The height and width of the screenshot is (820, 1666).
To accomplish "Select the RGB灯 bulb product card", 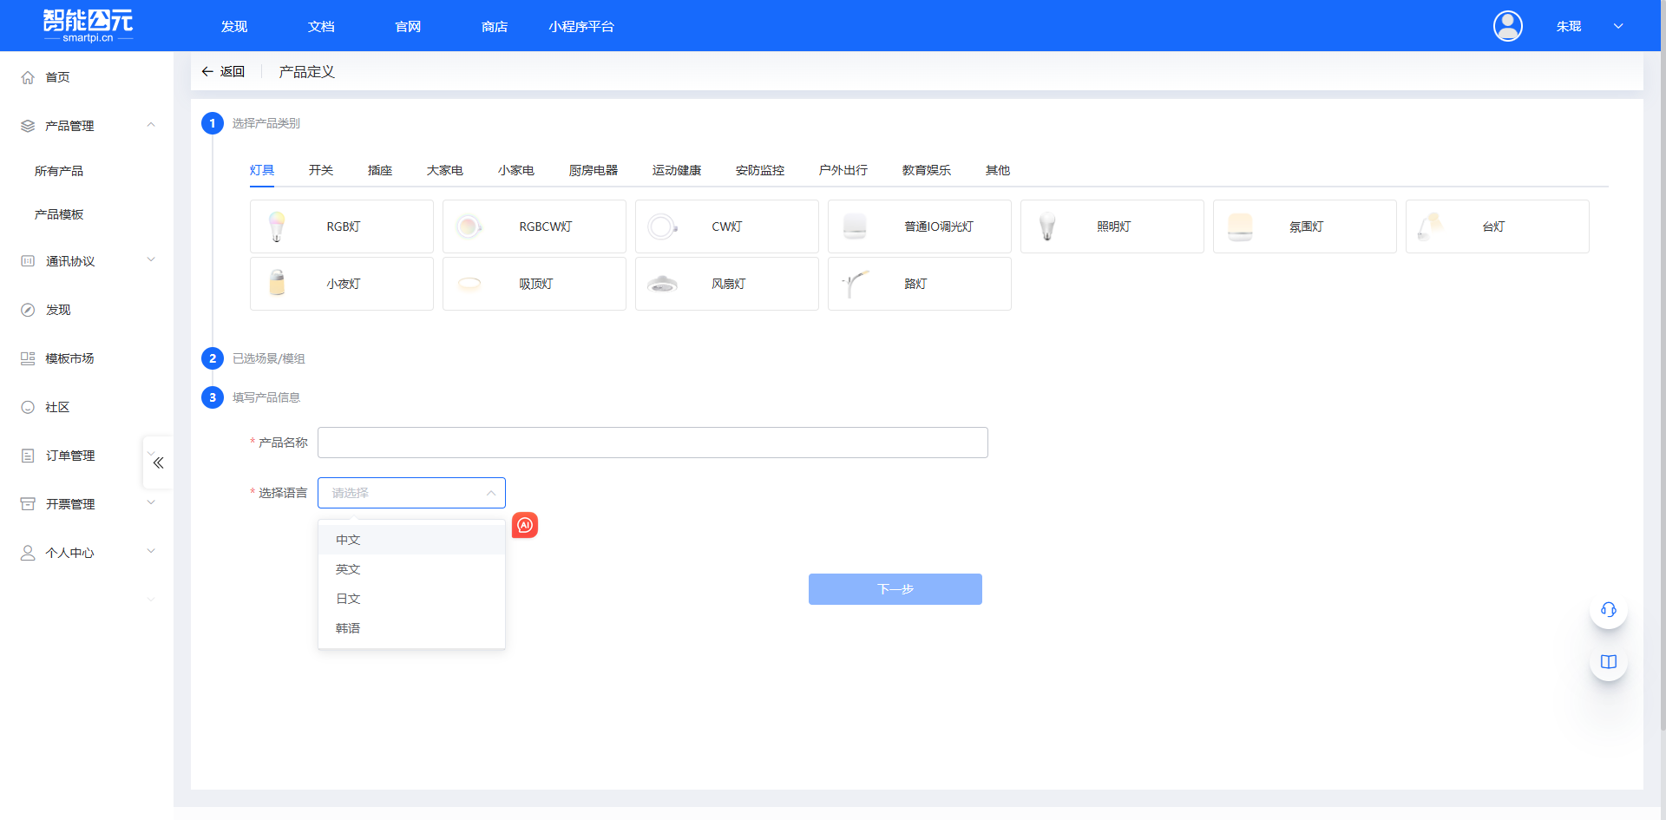I will (x=342, y=226).
